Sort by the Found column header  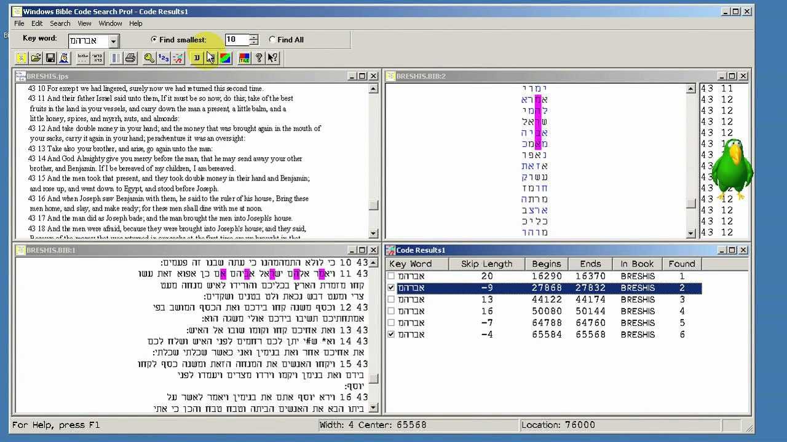682,264
